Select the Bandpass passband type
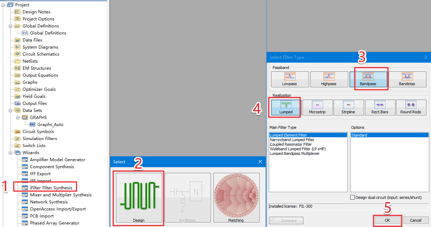 pos(368,79)
